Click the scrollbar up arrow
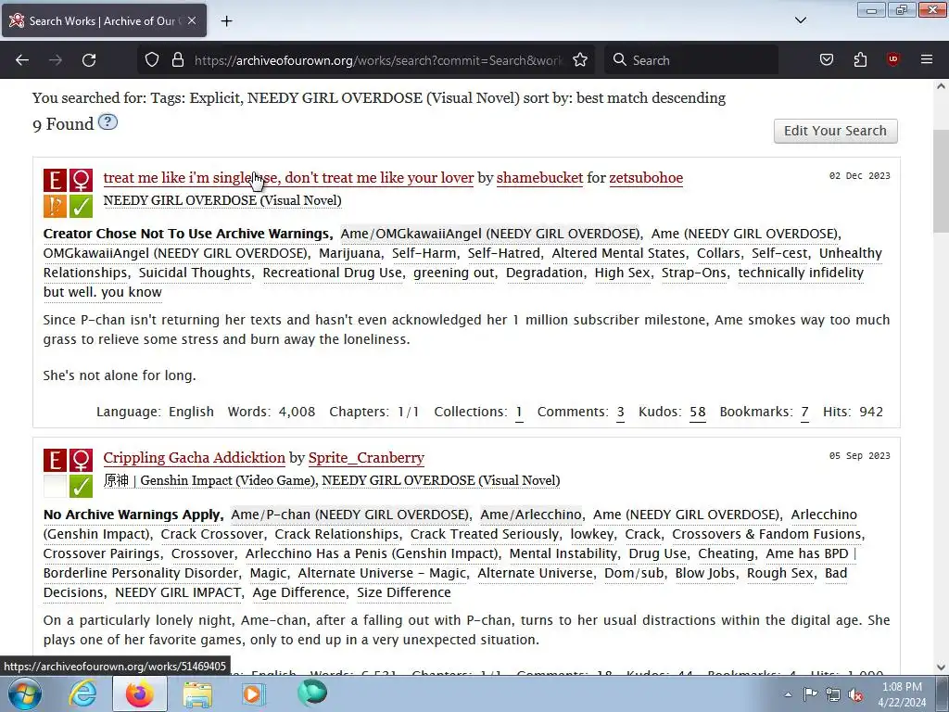 point(942,86)
